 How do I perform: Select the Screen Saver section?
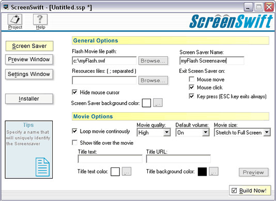29,46
